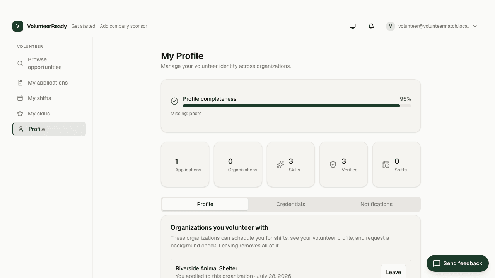Click the 'Missing: photo' text
The image size is (495, 278).
pos(186,114)
